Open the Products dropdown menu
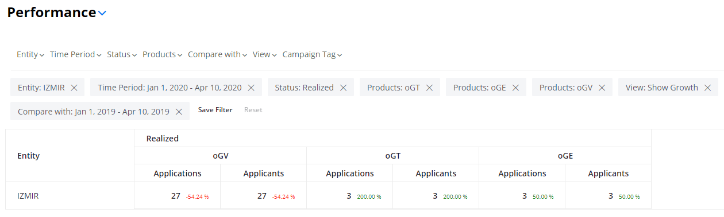724x217 pixels. 162,54
